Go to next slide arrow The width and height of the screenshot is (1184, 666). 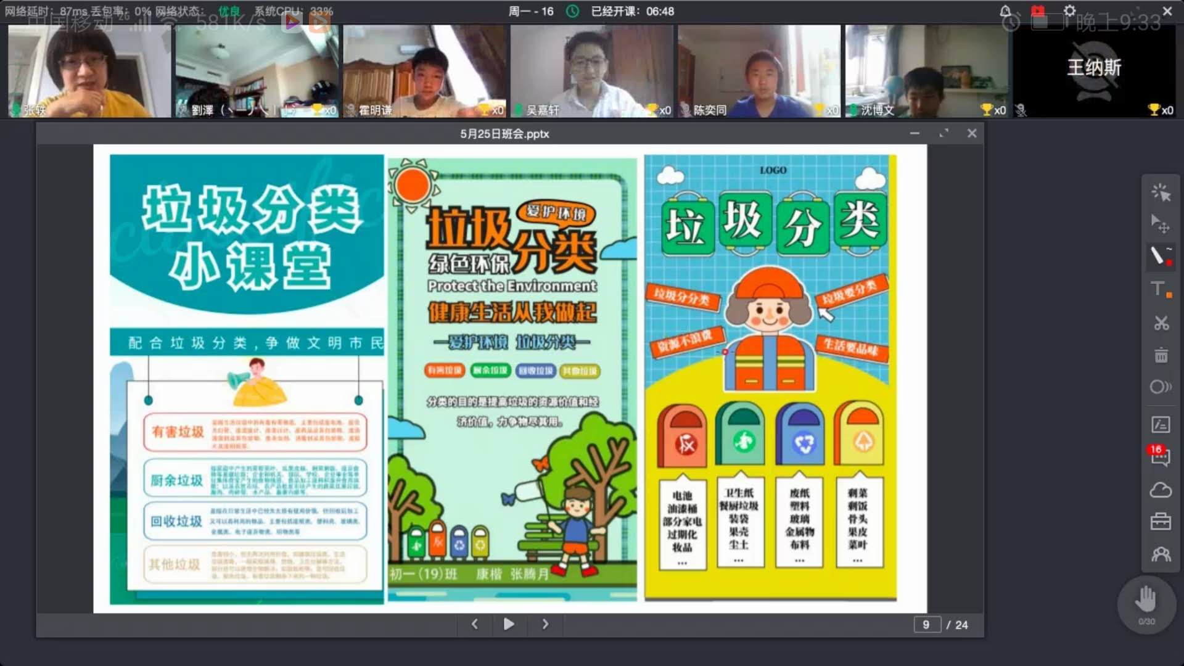pyautogui.click(x=545, y=624)
